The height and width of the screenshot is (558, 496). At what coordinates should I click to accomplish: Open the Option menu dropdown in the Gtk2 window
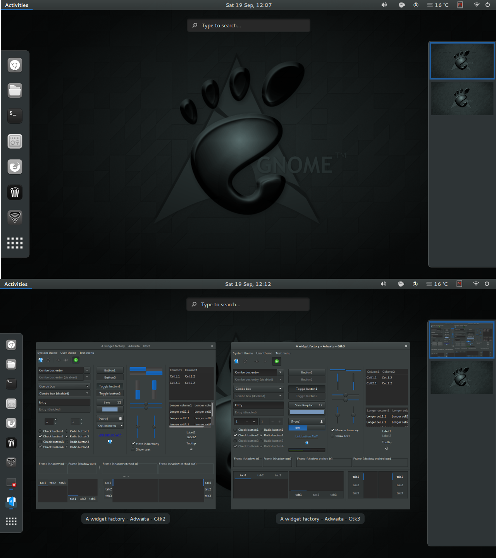tap(110, 425)
